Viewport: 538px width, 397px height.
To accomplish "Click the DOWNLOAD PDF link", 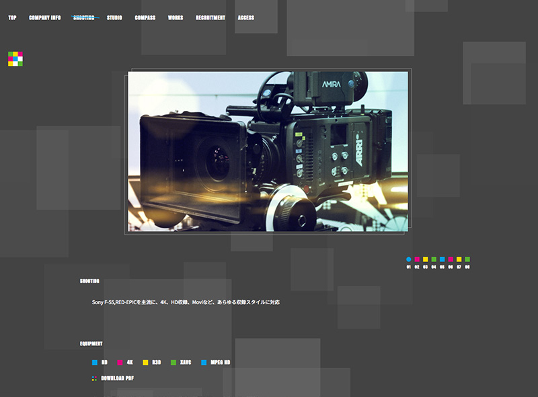I will (113, 378).
